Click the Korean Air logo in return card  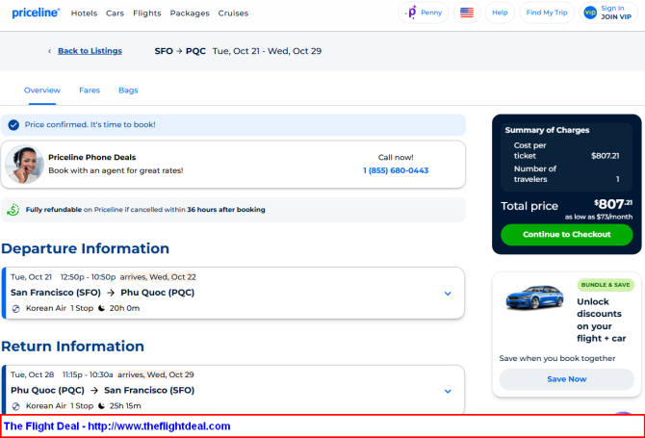[x=15, y=406]
